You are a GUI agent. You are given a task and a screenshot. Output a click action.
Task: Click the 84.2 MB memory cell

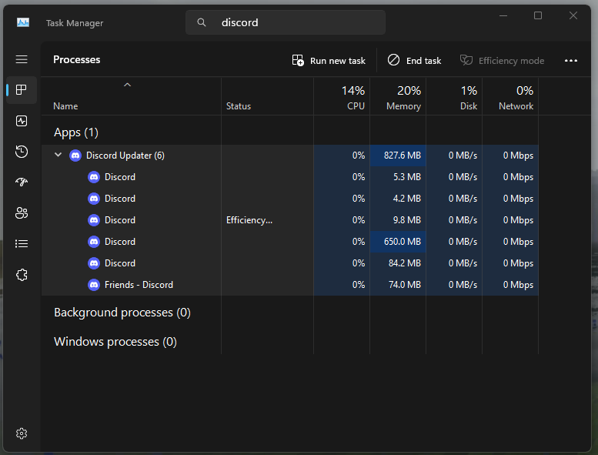click(398, 263)
